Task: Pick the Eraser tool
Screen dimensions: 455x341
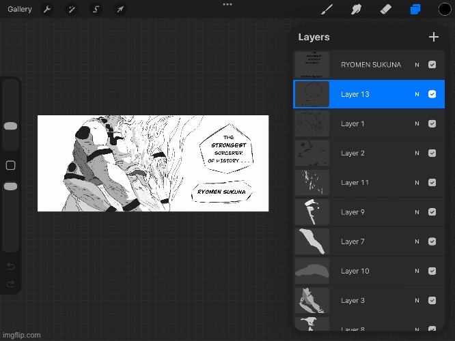Action: 385,10
